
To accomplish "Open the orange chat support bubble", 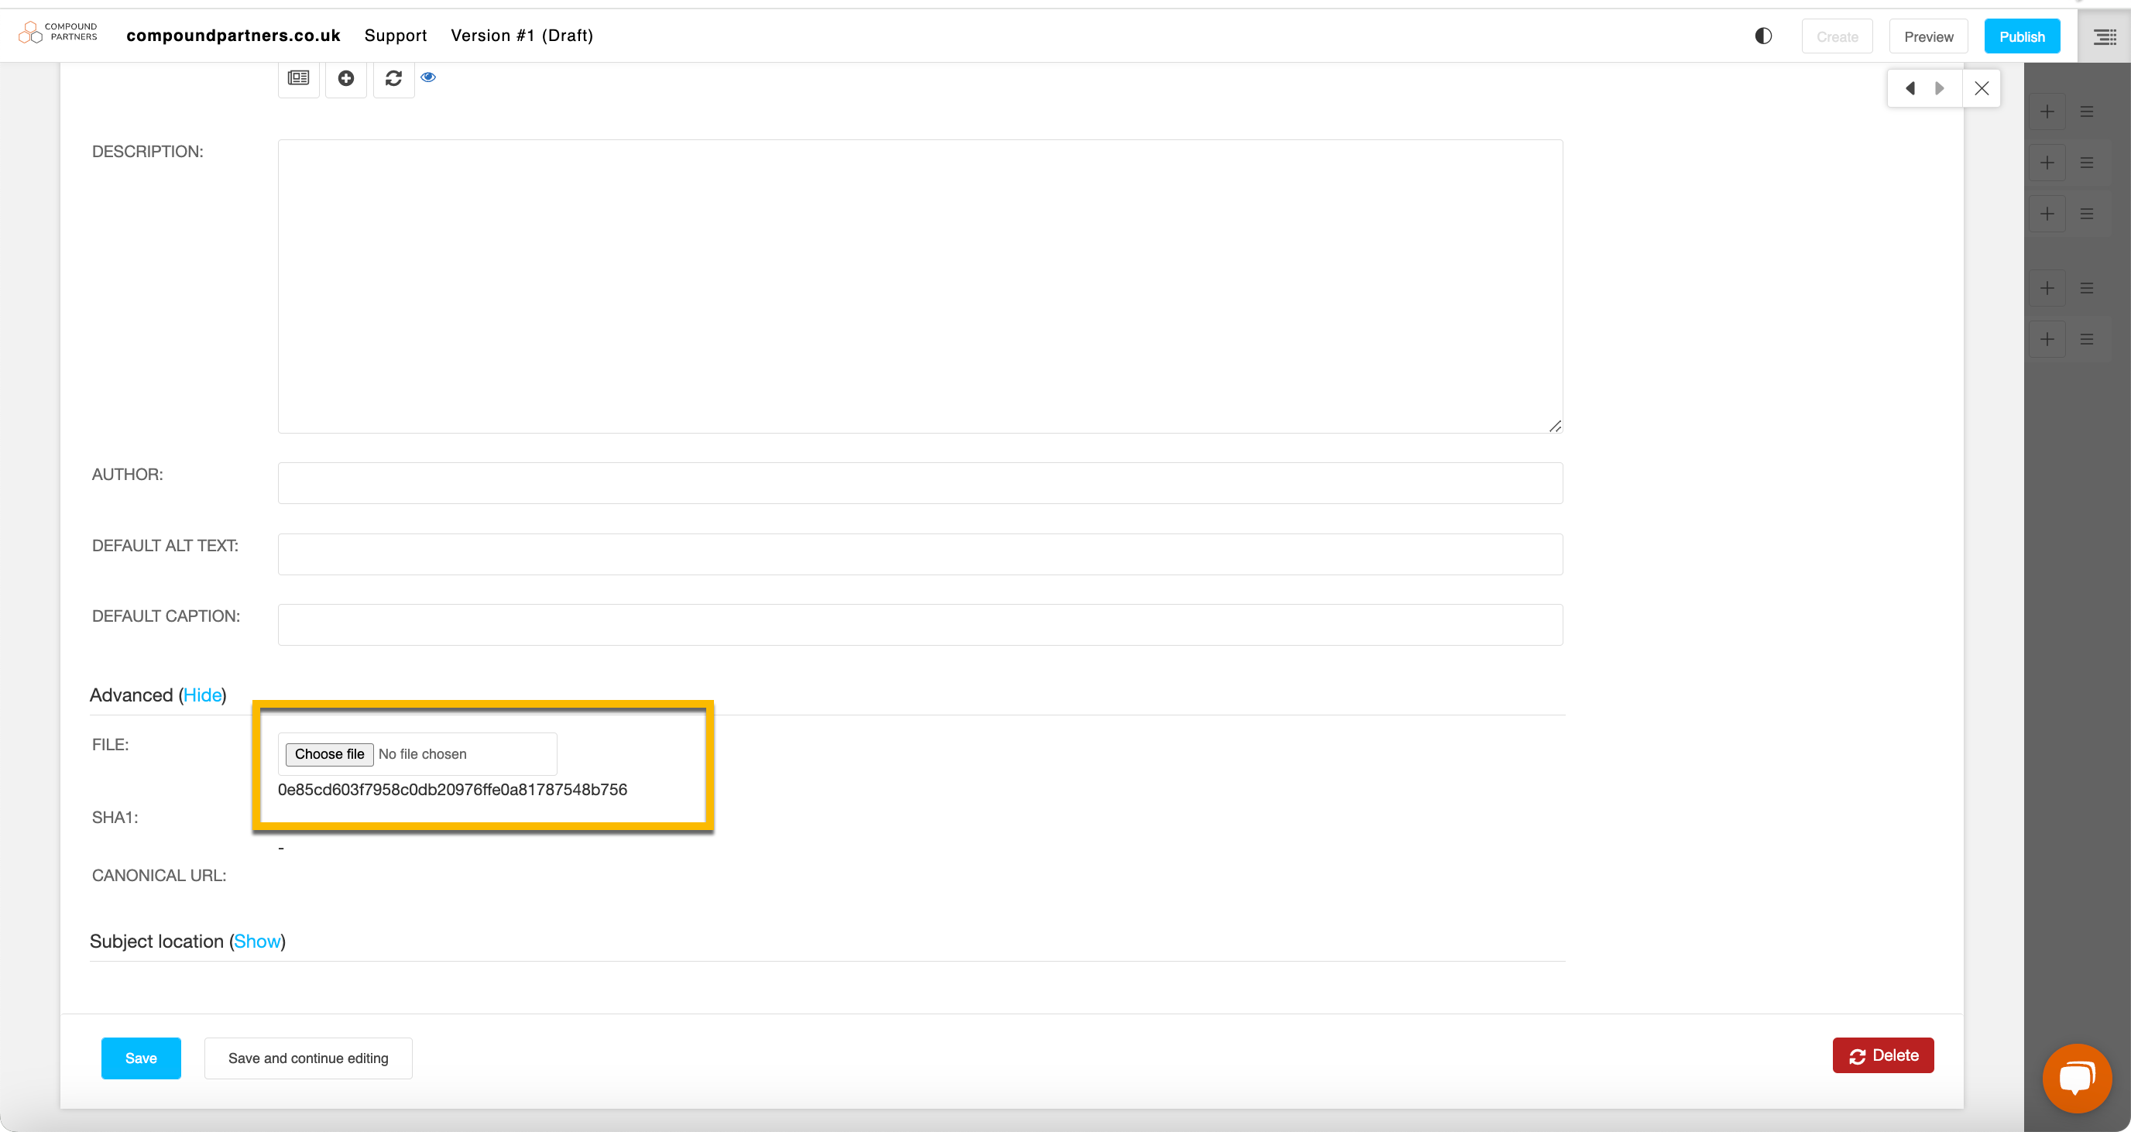I will (x=2076, y=1079).
